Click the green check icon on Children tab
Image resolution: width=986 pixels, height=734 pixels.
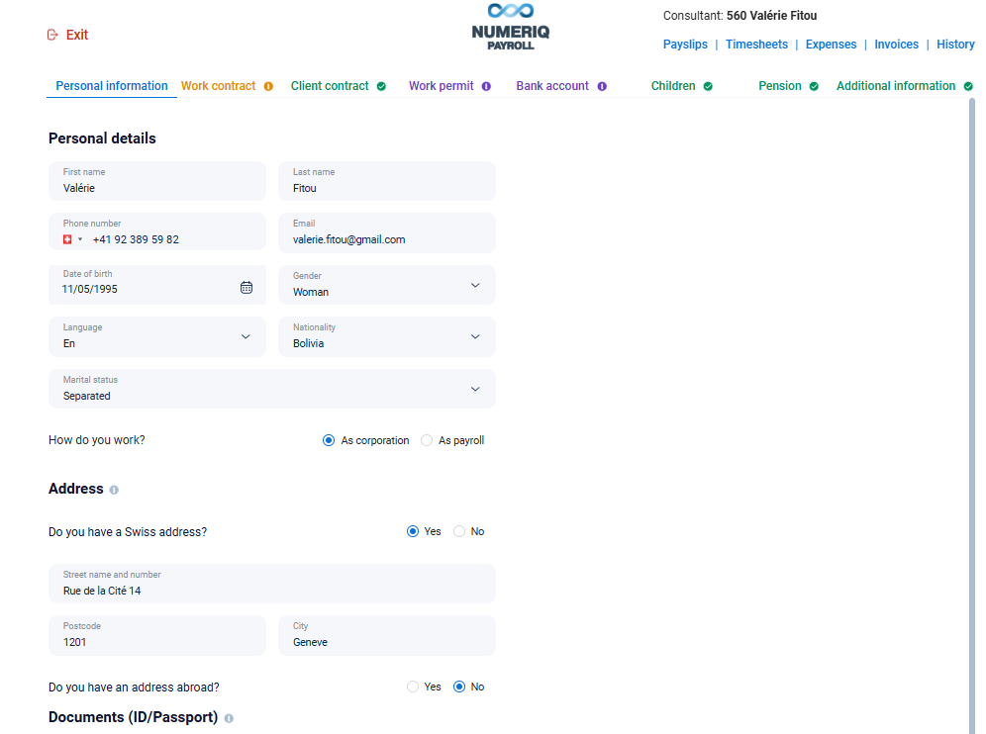tap(709, 86)
